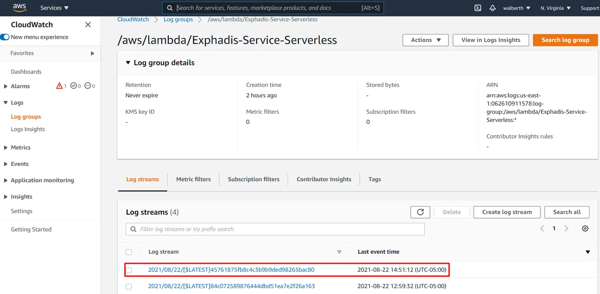
Task: Go to previous page of log streams
Action: tap(542, 229)
